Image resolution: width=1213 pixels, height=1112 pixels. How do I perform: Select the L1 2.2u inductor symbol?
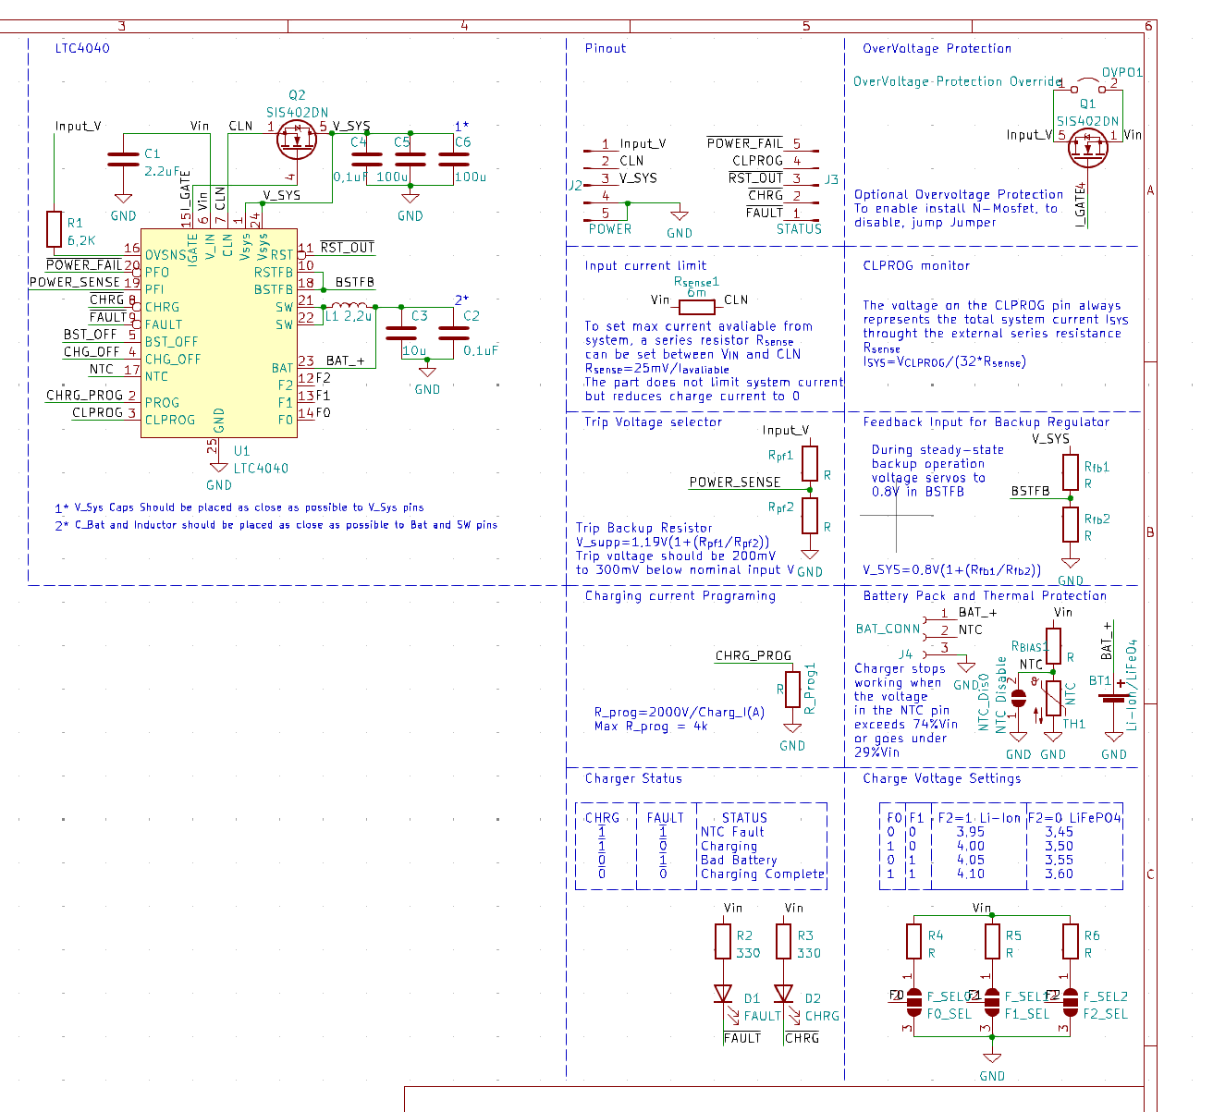pyautogui.click(x=349, y=306)
